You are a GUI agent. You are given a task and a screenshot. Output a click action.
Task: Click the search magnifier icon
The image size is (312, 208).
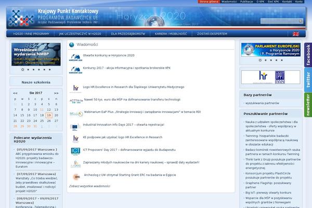pos(301,21)
